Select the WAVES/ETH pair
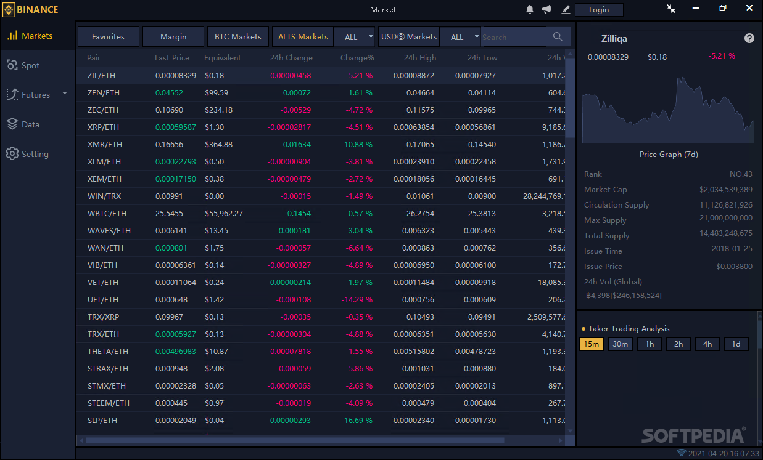This screenshot has height=460, width=763. coord(109,230)
